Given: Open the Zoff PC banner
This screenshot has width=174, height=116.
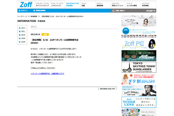Looking at the screenshot, I should coord(139,44).
